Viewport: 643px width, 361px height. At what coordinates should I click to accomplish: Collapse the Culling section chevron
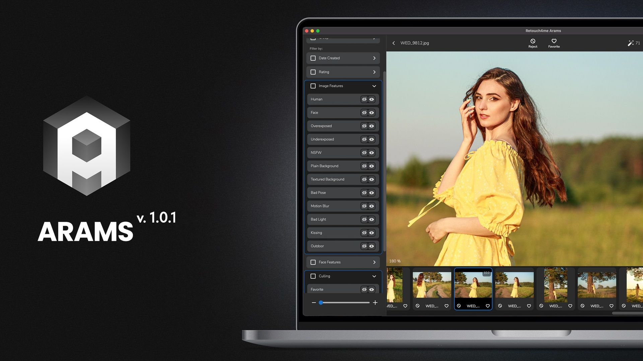click(x=374, y=276)
